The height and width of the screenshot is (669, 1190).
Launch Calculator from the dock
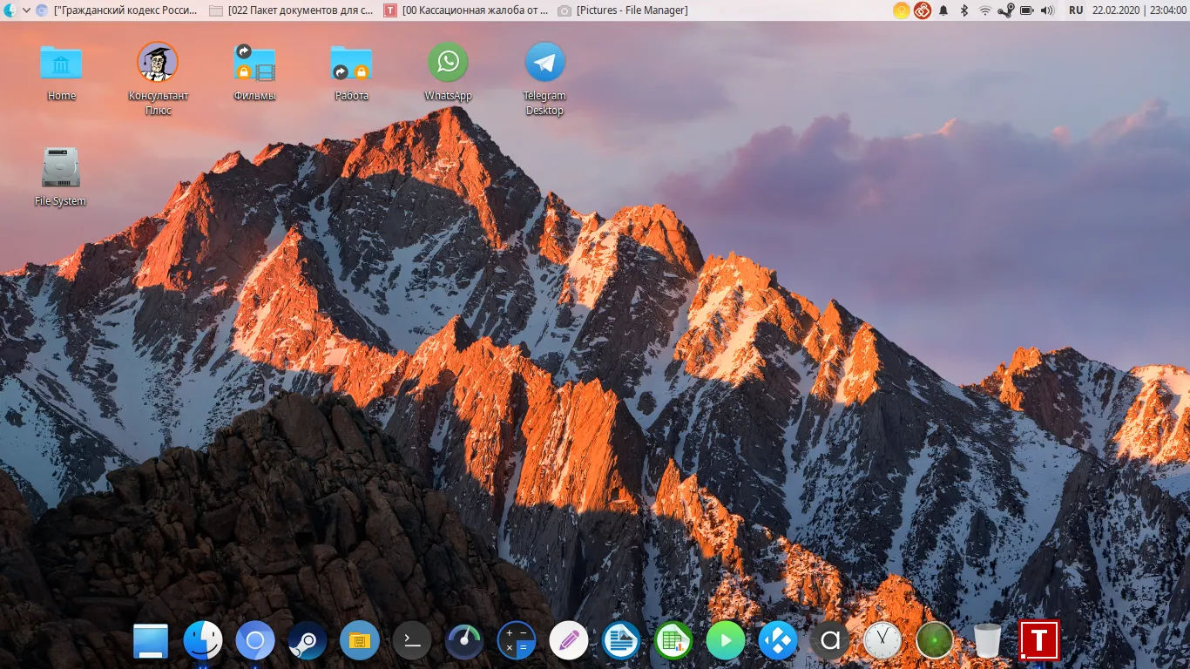coord(517,642)
